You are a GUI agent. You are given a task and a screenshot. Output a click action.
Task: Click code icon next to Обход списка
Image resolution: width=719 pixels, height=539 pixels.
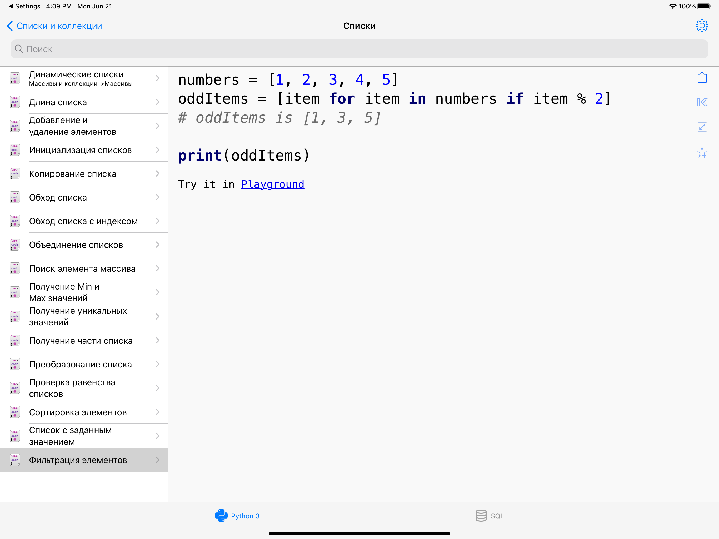[x=15, y=197]
